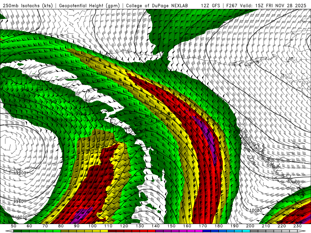The width and height of the screenshot is (311, 233).
Task: Click the 80 kt colorbar label
Action: point(61,226)
